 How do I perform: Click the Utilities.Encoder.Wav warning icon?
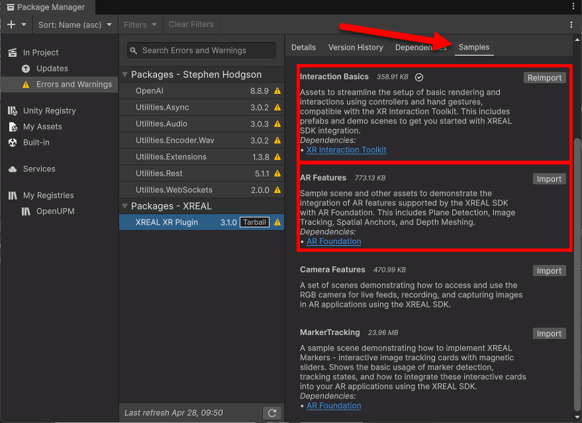[x=277, y=140]
